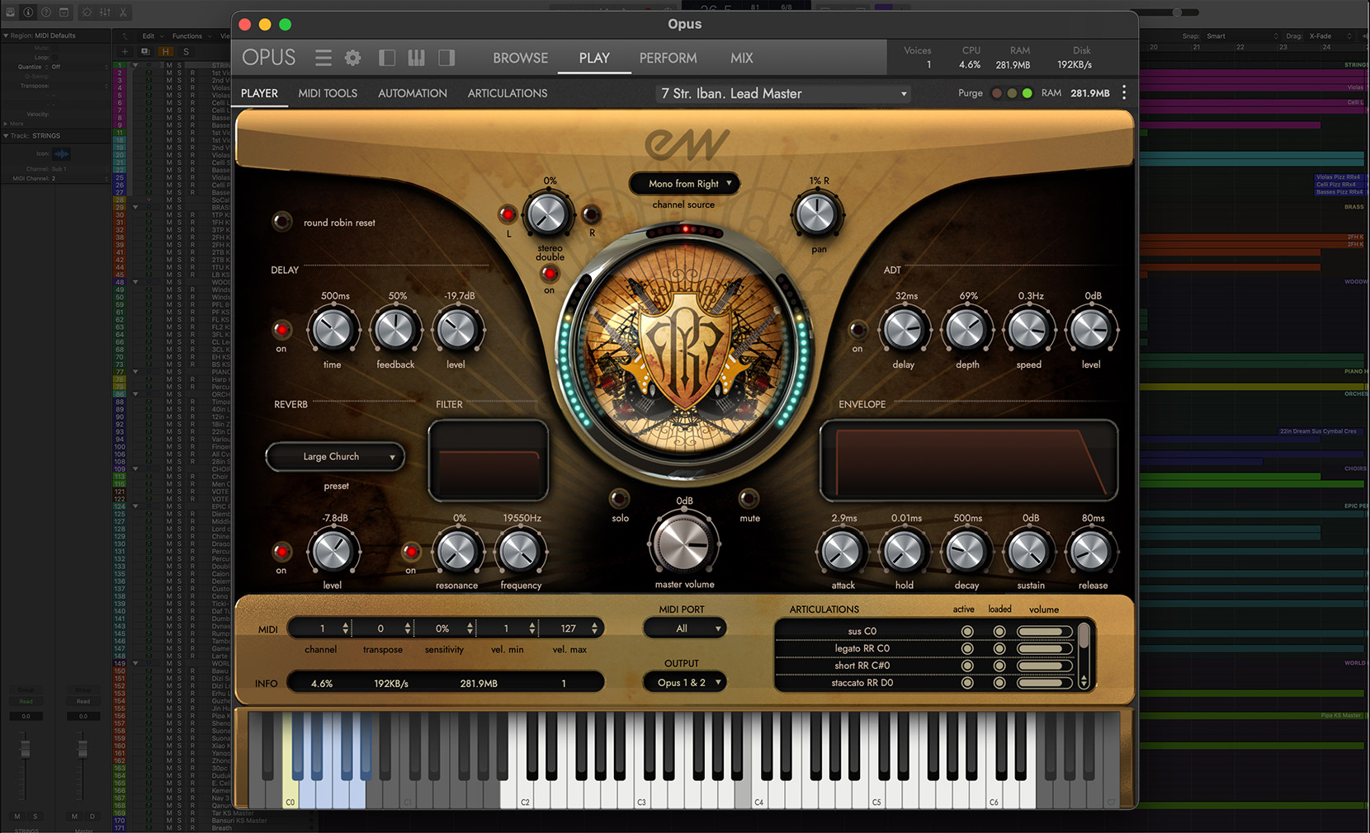Click the delay time knob
This screenshot has width=1370, height=833.
tap(333, 330)
